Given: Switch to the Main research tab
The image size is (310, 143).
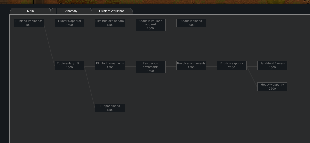Looking at the screenshot, I should coord(30,11).
